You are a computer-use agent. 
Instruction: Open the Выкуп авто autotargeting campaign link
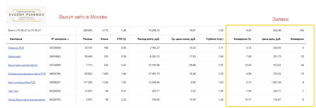(23, 65)
